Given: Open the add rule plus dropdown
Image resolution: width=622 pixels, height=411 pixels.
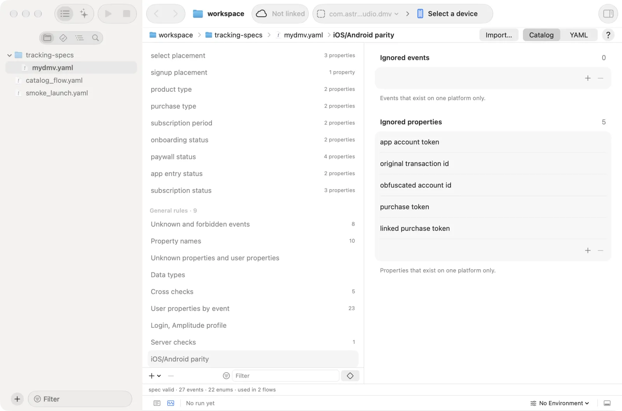Looking at the screenshot, I should point(155,376).
